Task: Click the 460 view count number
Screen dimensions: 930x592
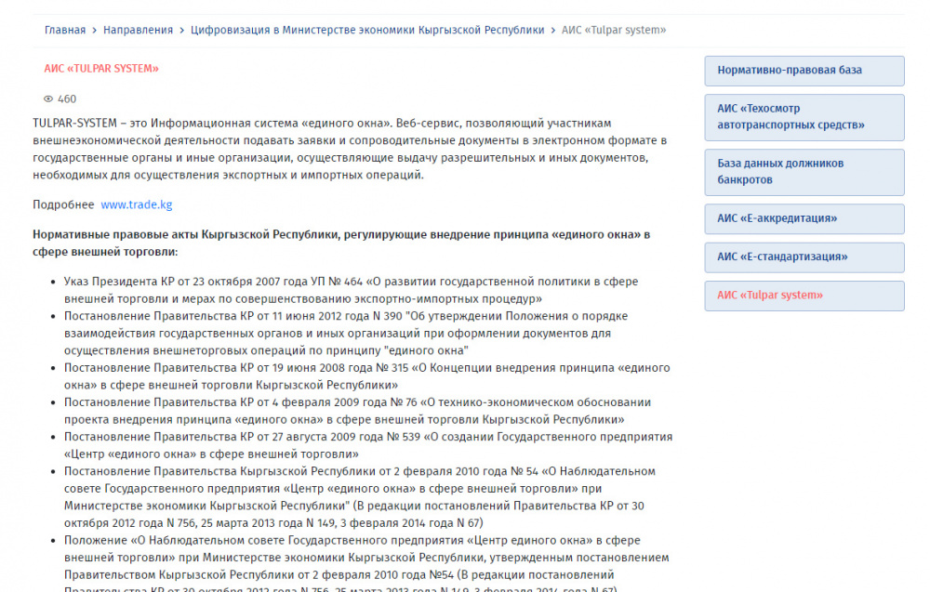Action: (67, 99)
